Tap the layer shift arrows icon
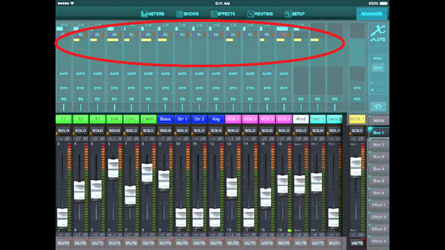Screen dimensions: 445x250 (x=378, y=107)
